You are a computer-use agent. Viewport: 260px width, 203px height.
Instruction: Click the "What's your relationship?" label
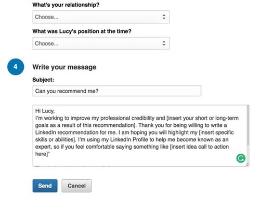pos(66,5)
